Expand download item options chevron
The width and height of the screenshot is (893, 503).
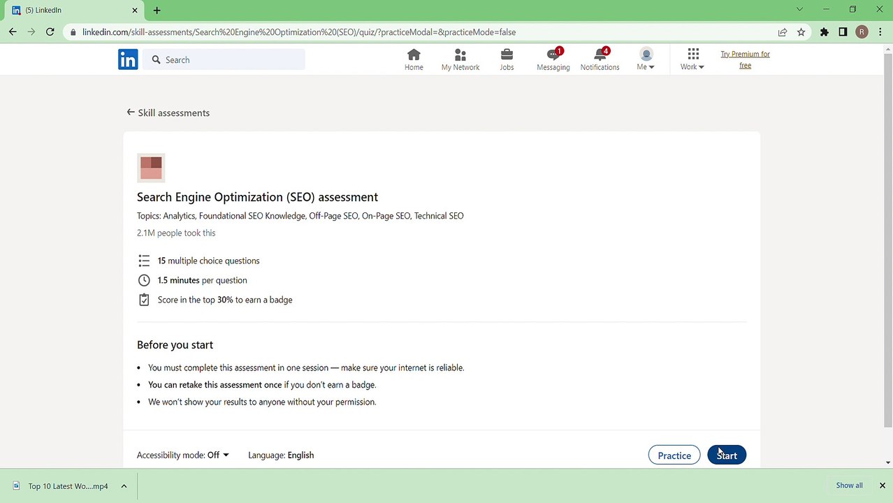pyautogui.click(x=124, y=486)
